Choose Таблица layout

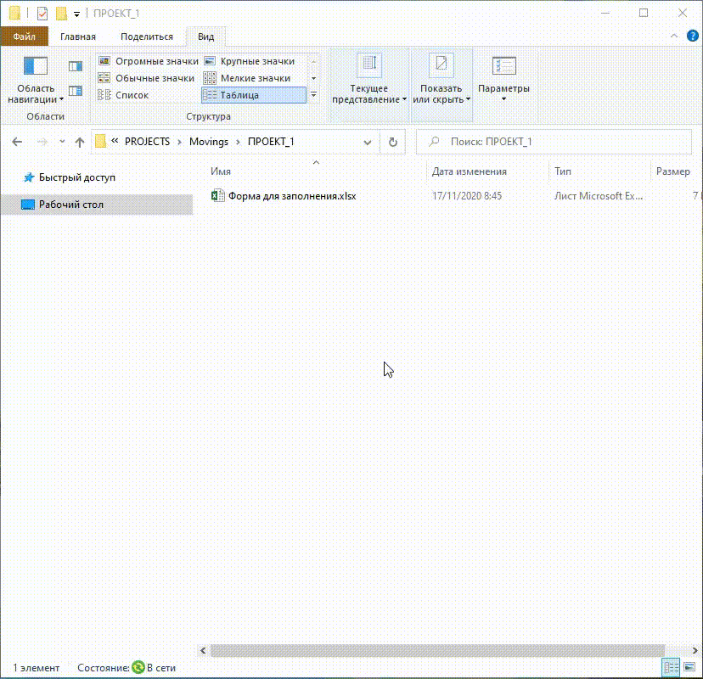(254, 95)
